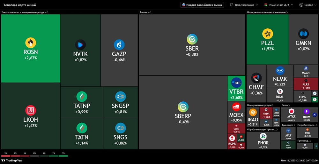
Task: Click the blue NLMK logo
Action: click(280, 71)
